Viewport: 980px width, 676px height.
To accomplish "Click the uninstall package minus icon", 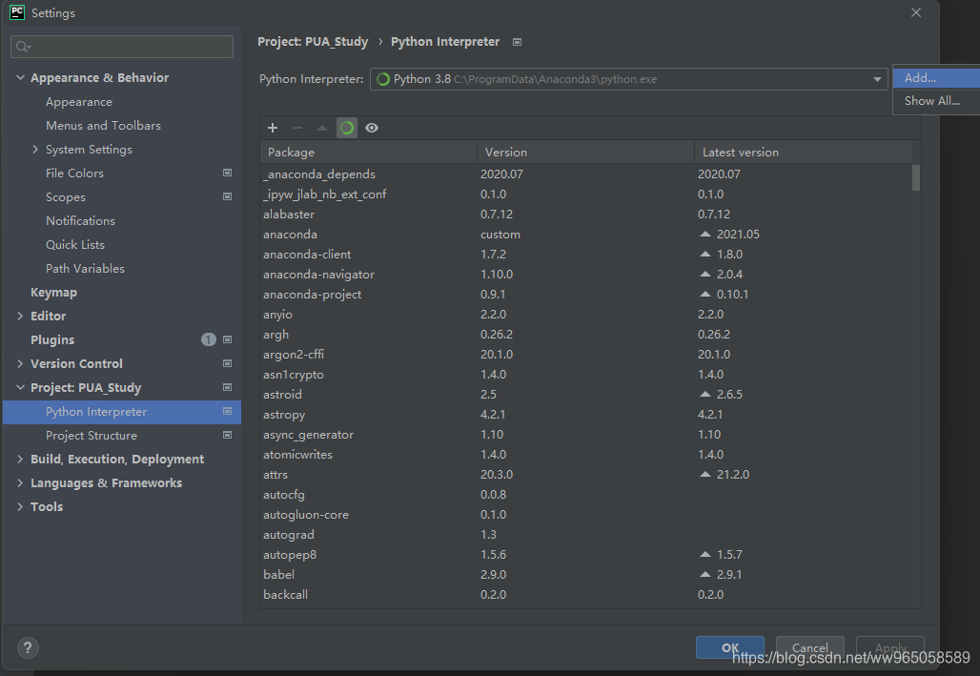I will click(297, 128).
